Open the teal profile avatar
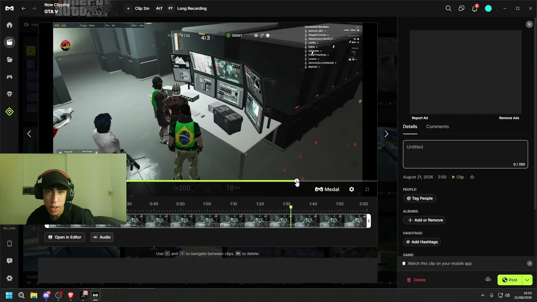The height and width of the screenshot is (302, 537). pos(488,8)
